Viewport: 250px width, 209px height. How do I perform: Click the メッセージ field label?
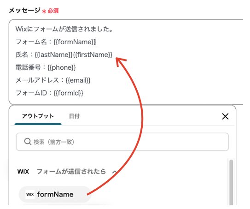25,11
